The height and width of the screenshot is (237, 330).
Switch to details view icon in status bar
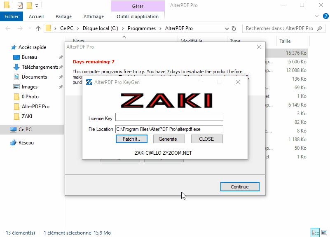[x=315, y=232]
